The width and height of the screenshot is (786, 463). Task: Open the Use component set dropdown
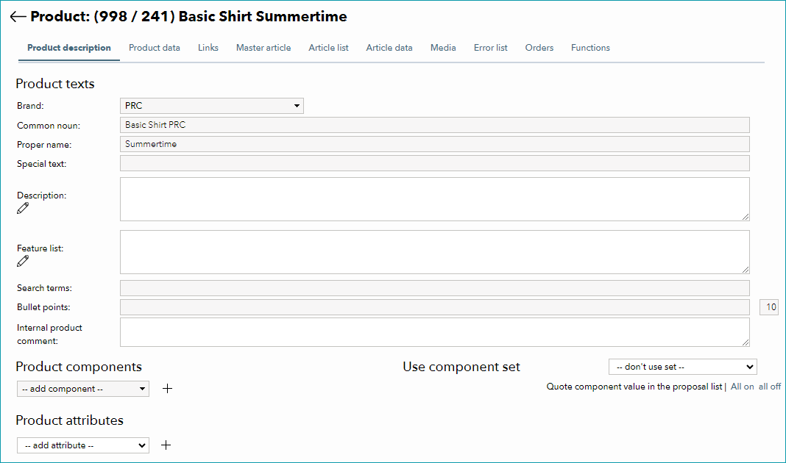tap(683, 367)
